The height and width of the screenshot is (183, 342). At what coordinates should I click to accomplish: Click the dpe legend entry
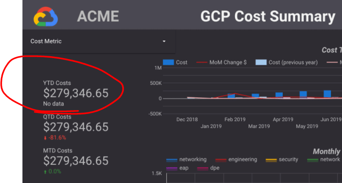click(208, 168)
